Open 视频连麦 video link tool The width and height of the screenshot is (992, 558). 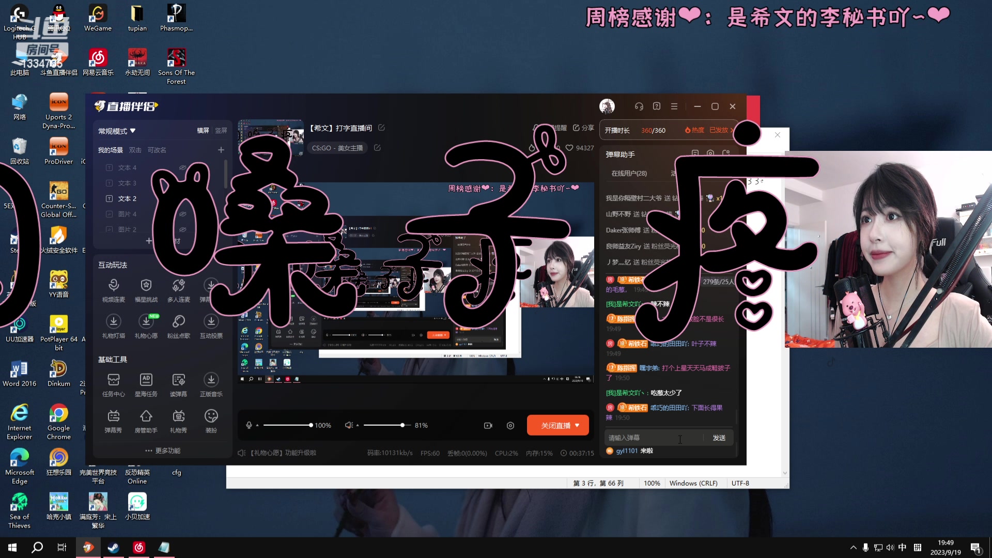click(x=113, y=290)
